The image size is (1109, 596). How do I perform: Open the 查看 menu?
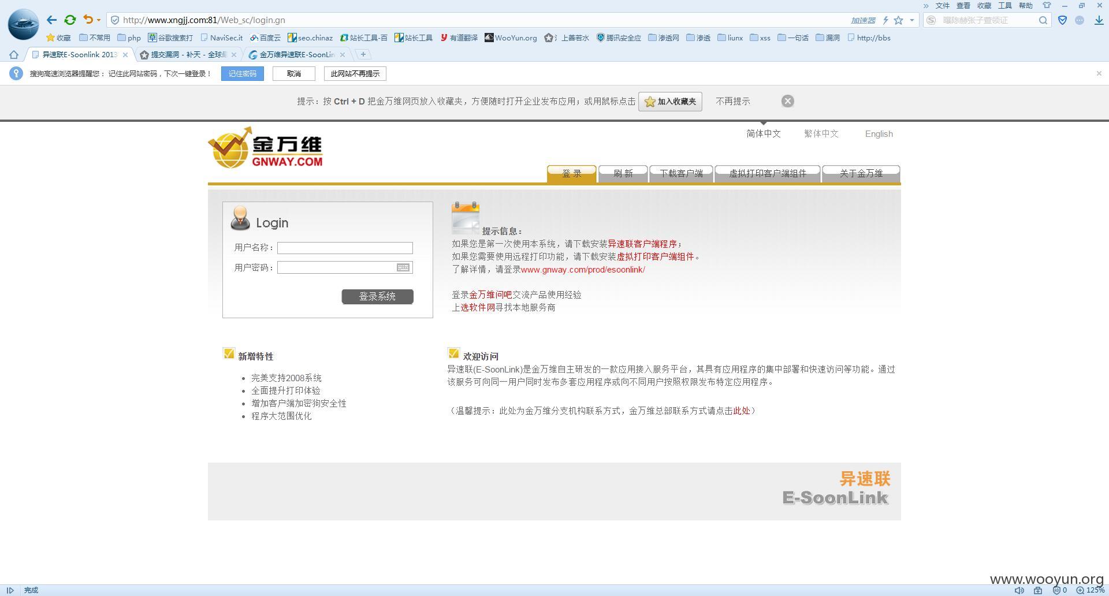[x=963, y=6]
